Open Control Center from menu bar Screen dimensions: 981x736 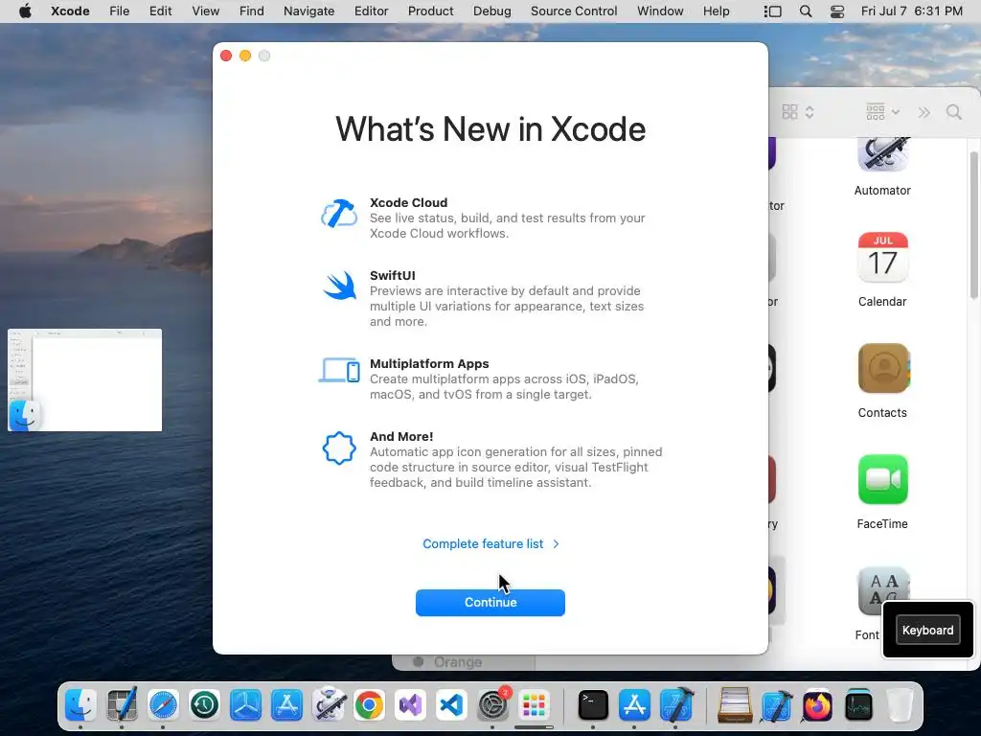point(836,11)
